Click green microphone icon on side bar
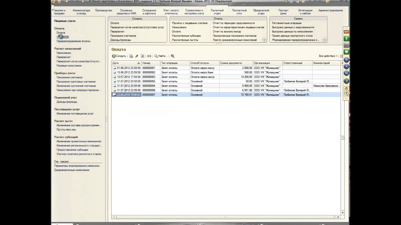 pos(346,39)
